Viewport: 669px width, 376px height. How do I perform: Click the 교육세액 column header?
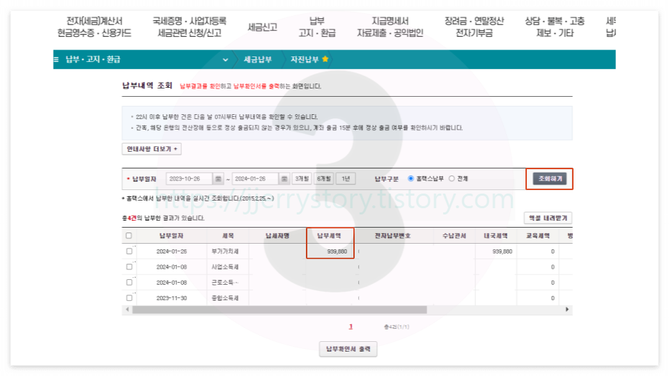(x=537, y=235)
